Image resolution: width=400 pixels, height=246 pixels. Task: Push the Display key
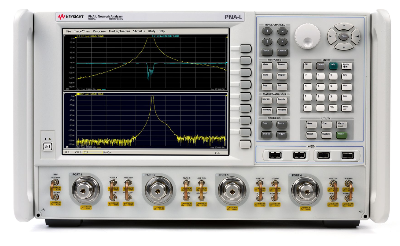[x=282, y=76]
